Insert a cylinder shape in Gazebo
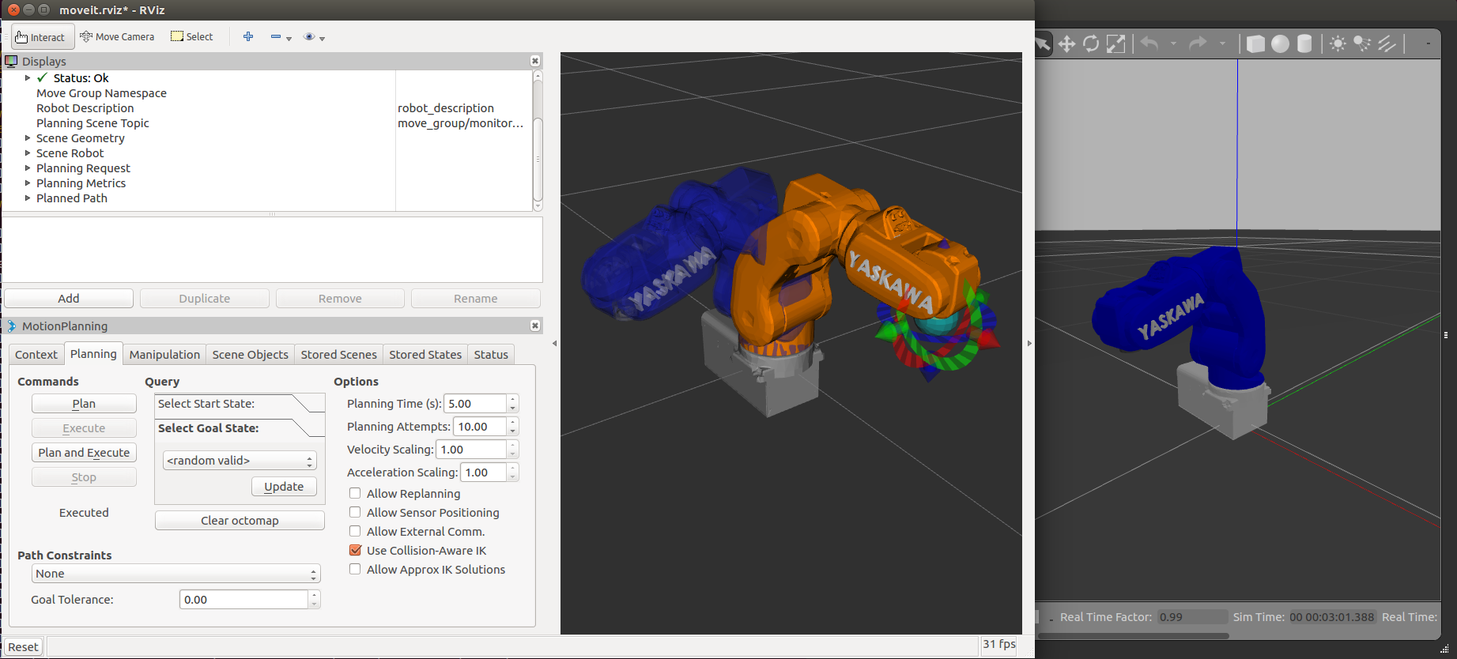This screenshot has height=659, width=1457. (1304, 43)
